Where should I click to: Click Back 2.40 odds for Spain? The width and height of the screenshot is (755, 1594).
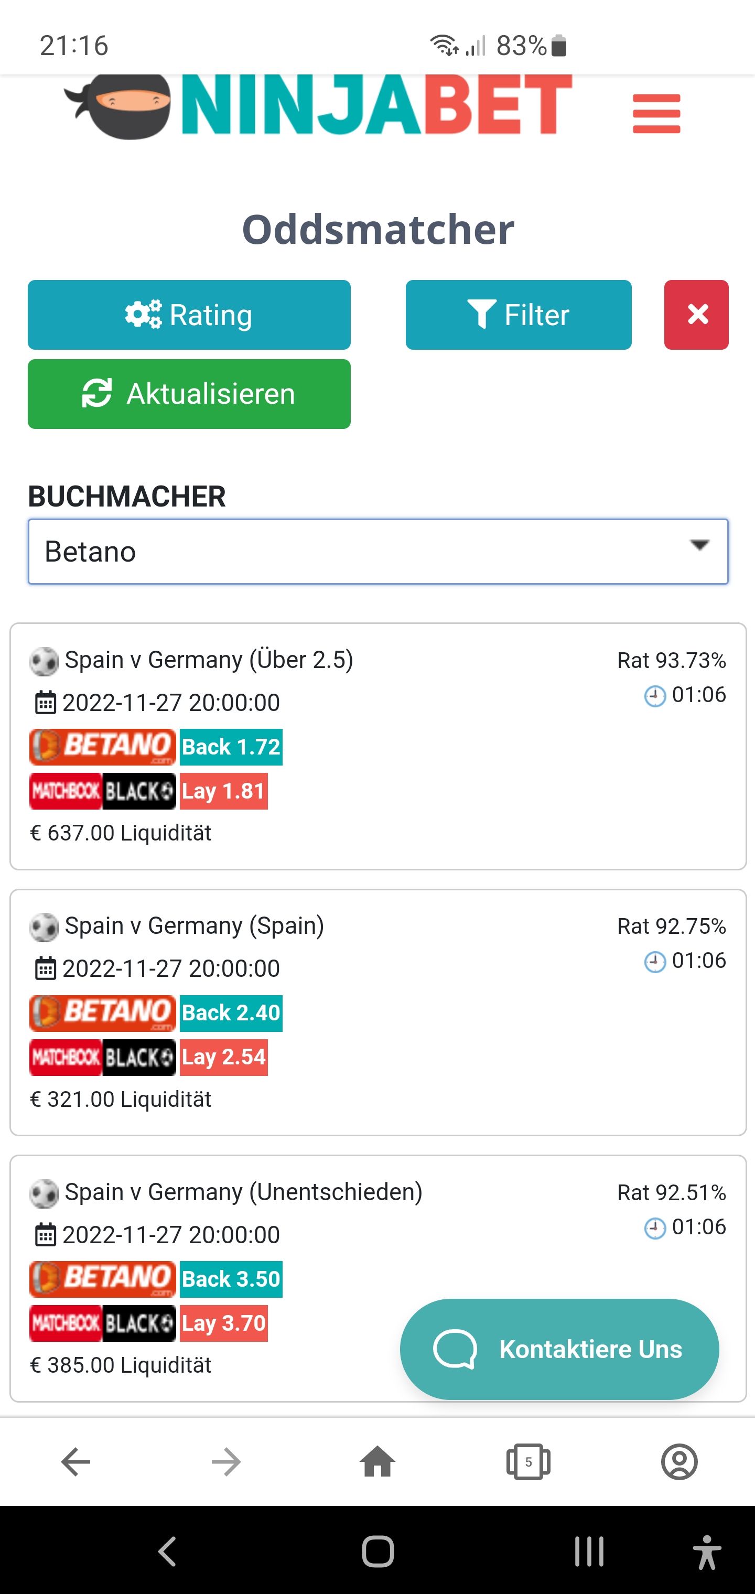(x=231, y=1013)
